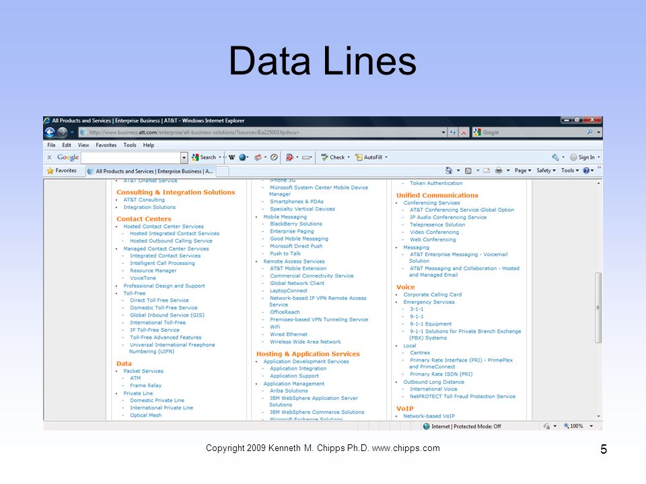
Task: Open the command bar Tools dropdown
Action: (x=570, y=170)
